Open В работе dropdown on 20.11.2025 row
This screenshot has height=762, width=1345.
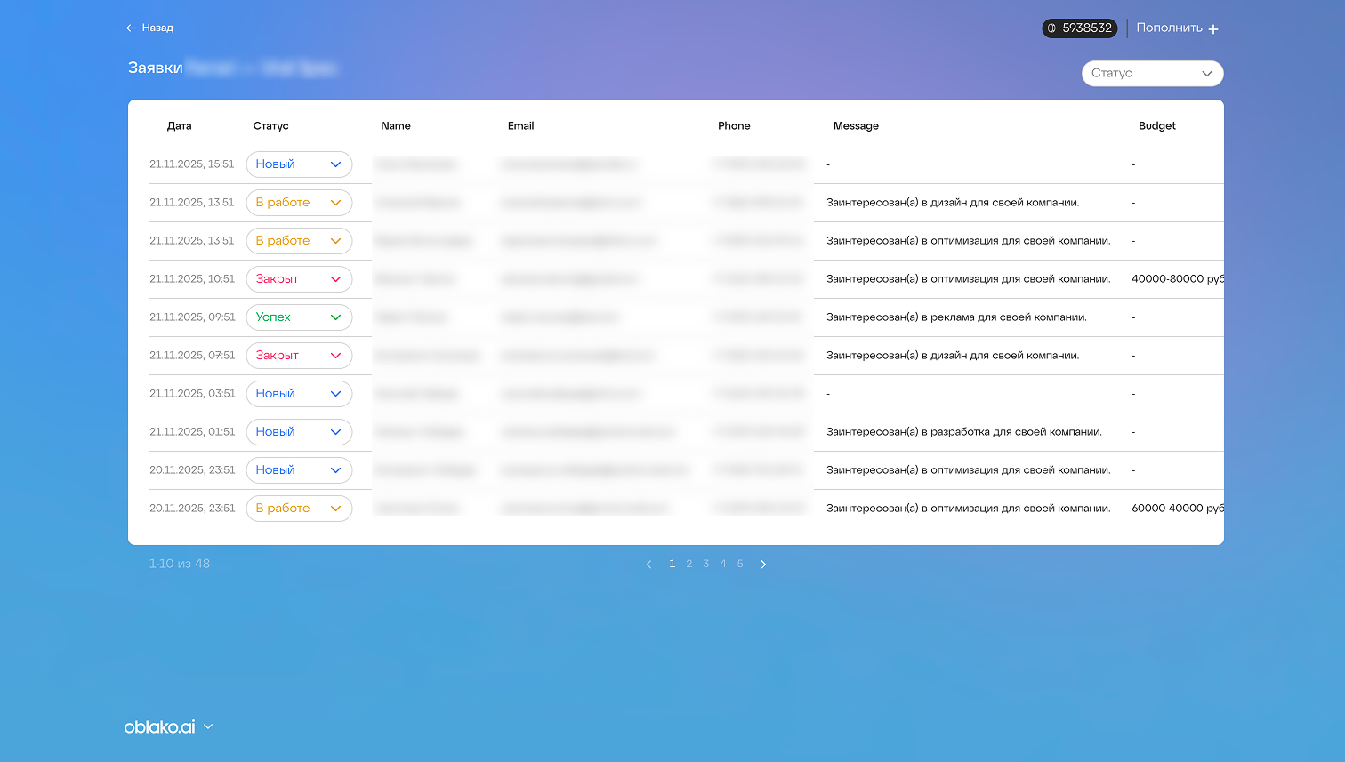(x=299, y=509)
